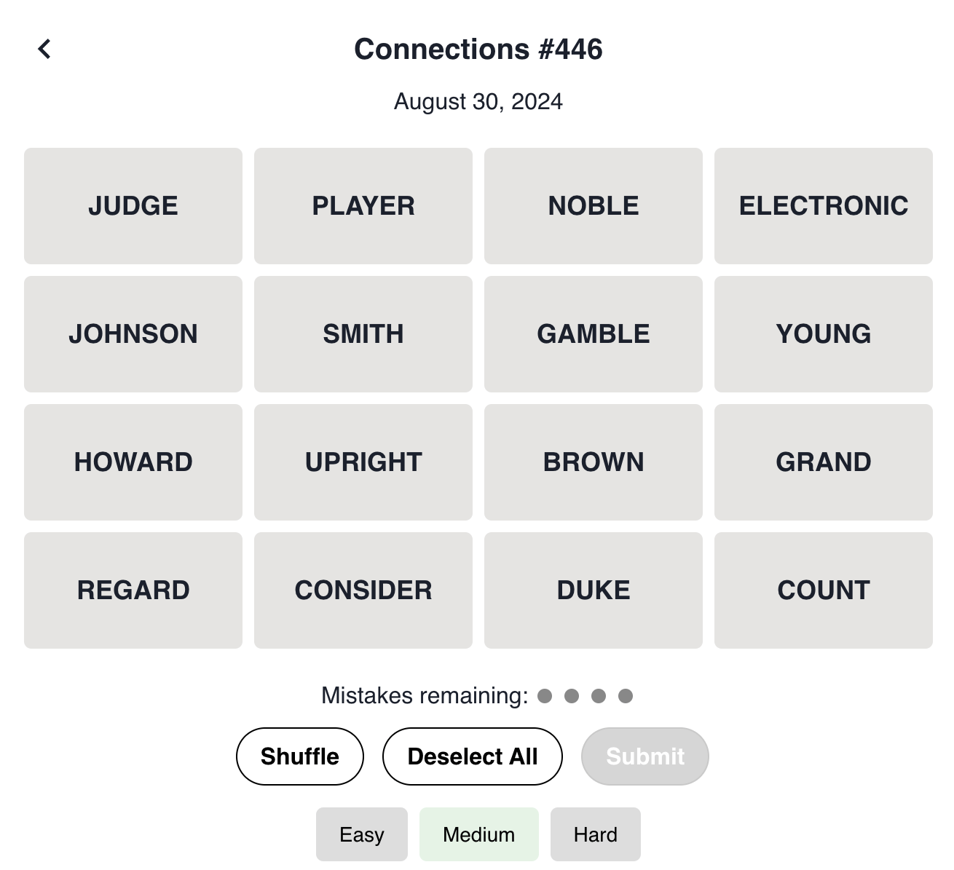Go back using the chevron arrow
The width and height of the screenshot is (954, 870).
click(44, 48)
